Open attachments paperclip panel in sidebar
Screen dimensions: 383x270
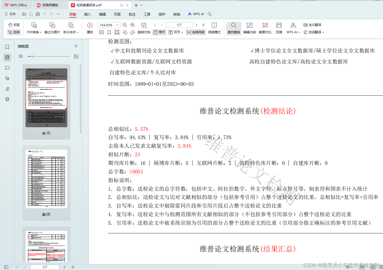(7, 78)
